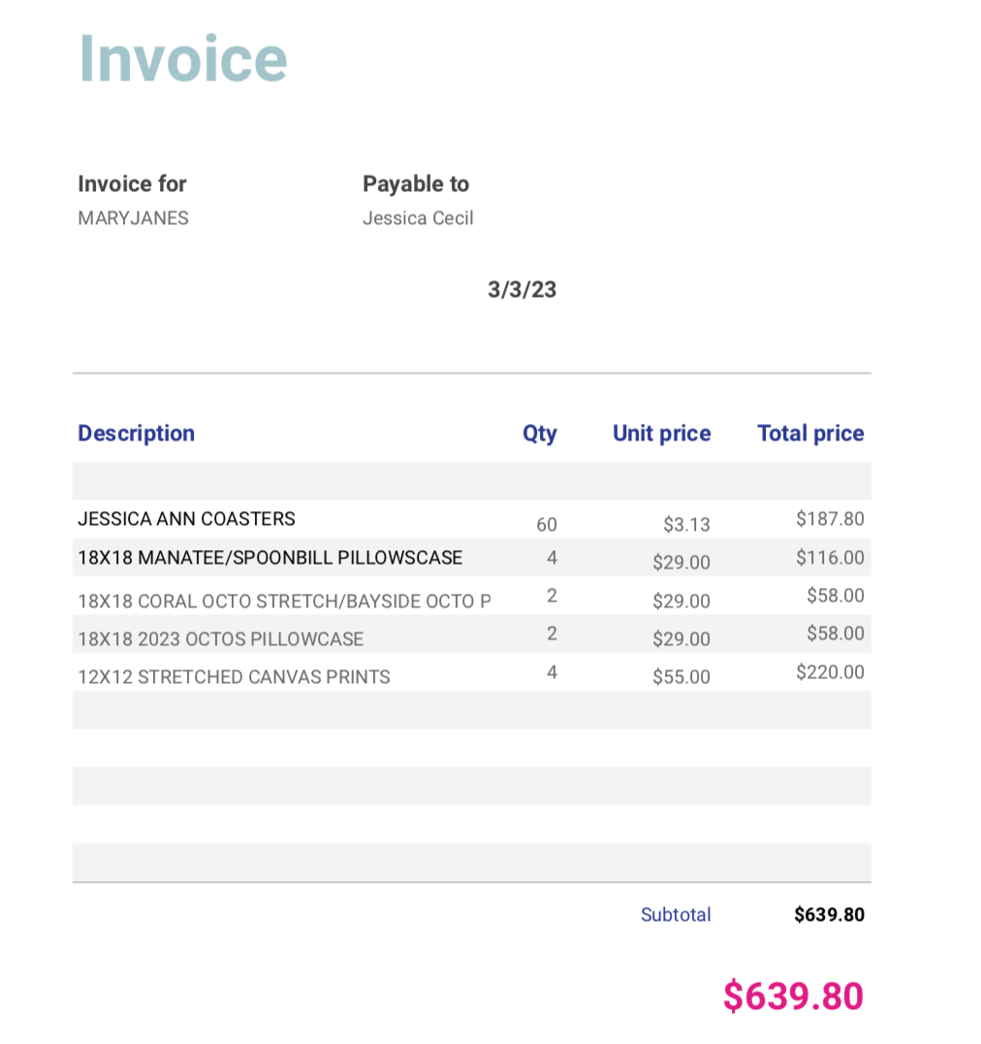Click the Description column header
981x1044 pixels.
[136, 434]
